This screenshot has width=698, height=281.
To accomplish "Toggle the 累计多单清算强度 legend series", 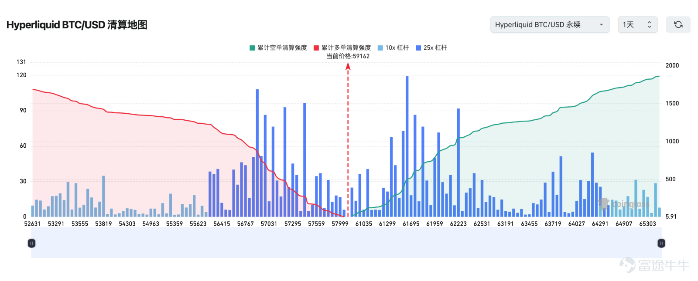I will pos(342,47).
